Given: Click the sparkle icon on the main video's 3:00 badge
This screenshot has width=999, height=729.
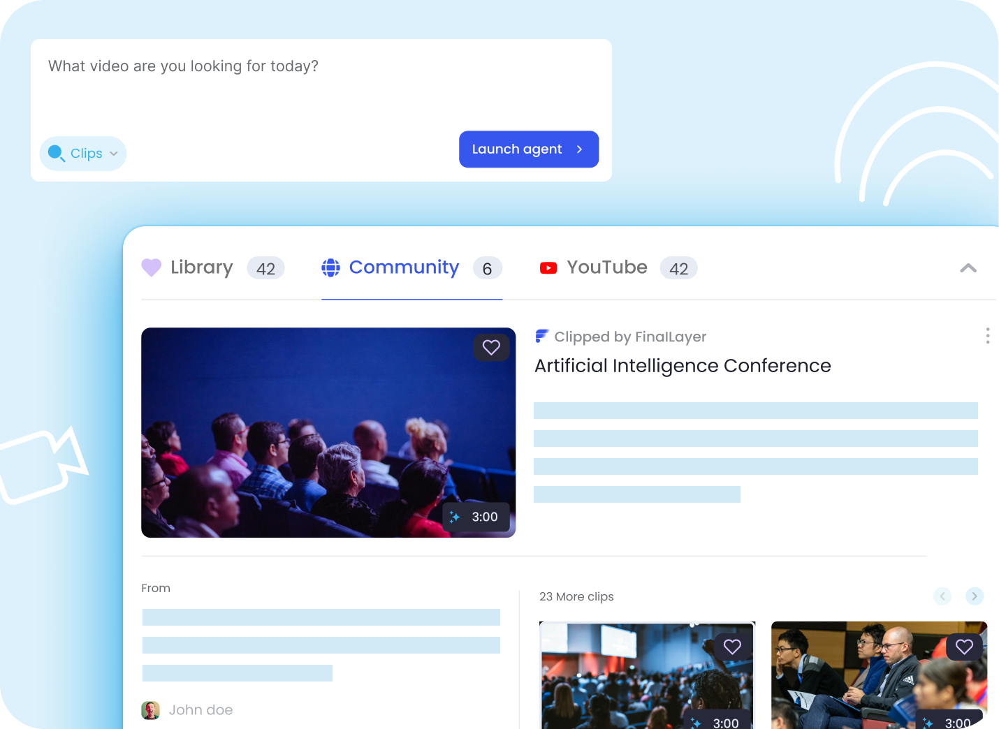Looking at the screenshot, I should click(456, 517).
